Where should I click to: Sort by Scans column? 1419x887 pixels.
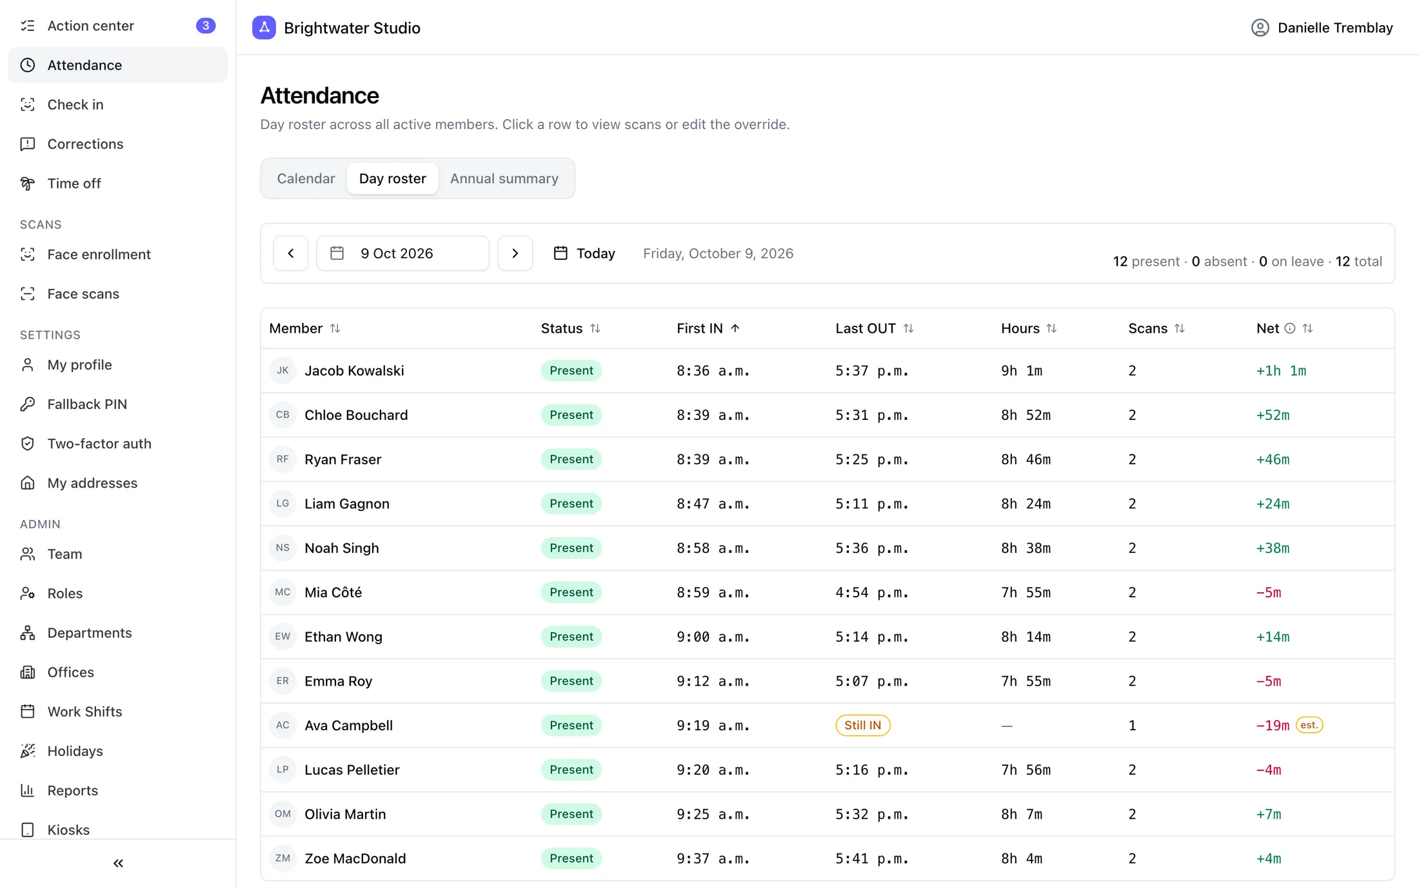pyautogui.click(x=1156, y=328)
